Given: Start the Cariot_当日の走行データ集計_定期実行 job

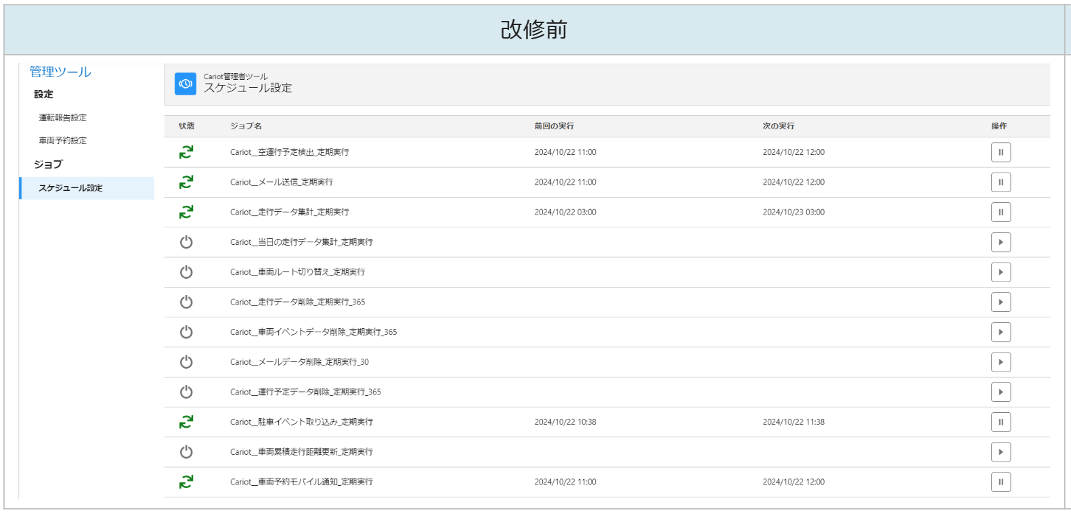Looking at the screenshot, I should 1001,242.
